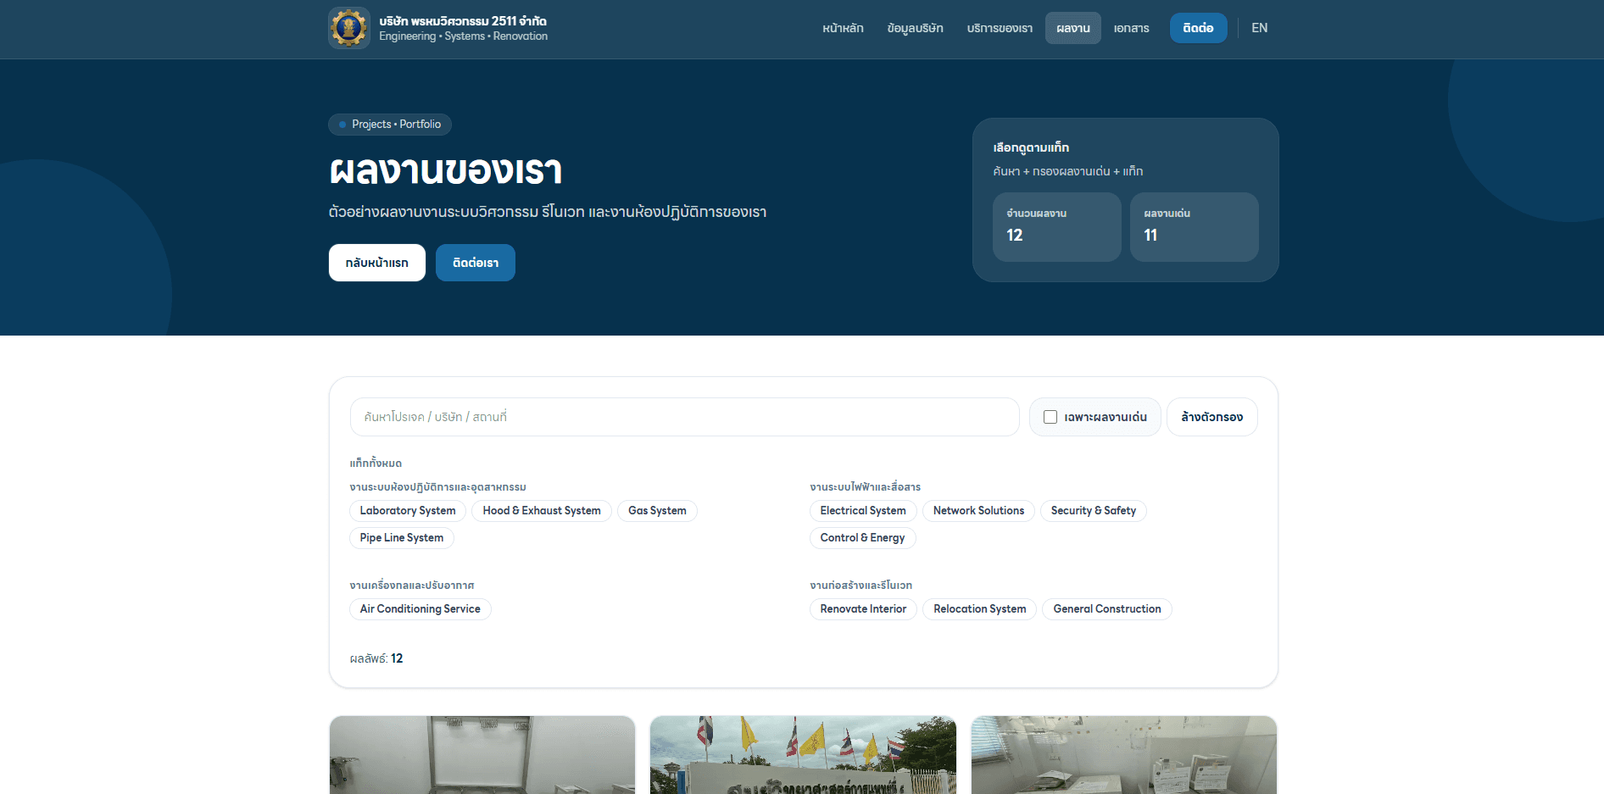This screenshot has height=794, width=1604.
Task: Filter by Air Conditioning Service tag
Action: (420, 609)
